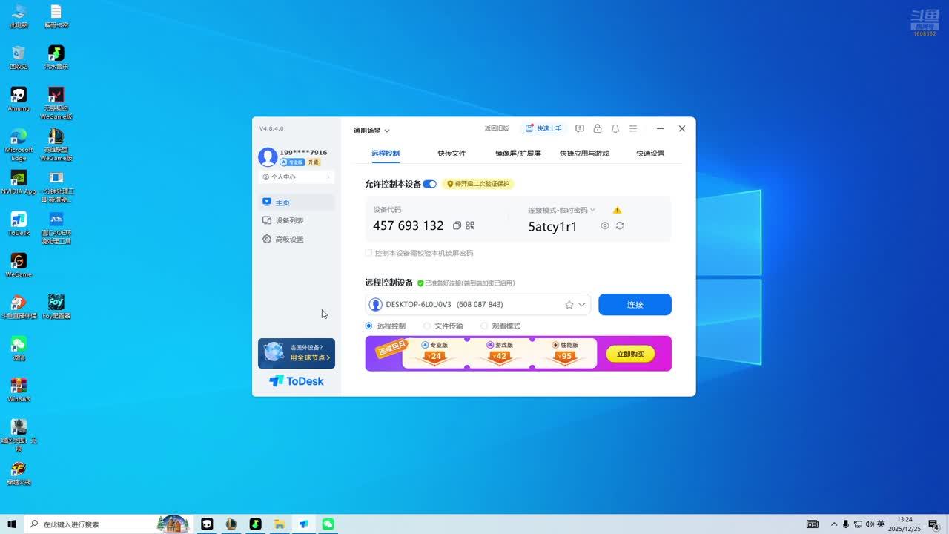This screenshot has height=534, width=949.
Task: Open ToDesk from the Windows taskbar
Action: pyautogui.click(x=304, y=524)
